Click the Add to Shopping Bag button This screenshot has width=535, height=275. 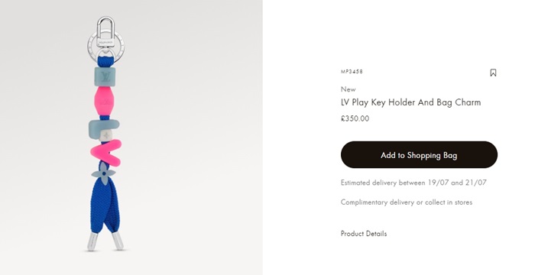(419, 155)
